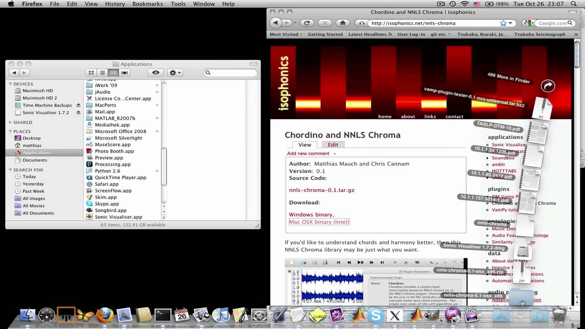585x329 pixels.
Task: Click the Finder search field
Action: pyautogui.click(x=230, y=73)
